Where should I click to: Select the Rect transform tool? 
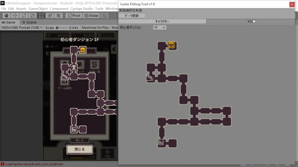pyautogui.click(x=41, y=16)
